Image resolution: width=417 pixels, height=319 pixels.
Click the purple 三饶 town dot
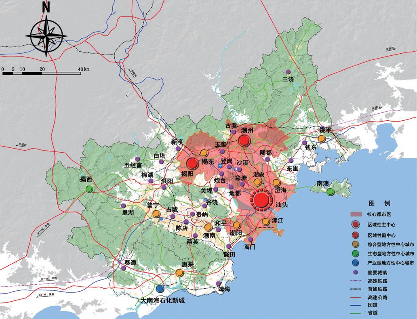pos(288,71)
